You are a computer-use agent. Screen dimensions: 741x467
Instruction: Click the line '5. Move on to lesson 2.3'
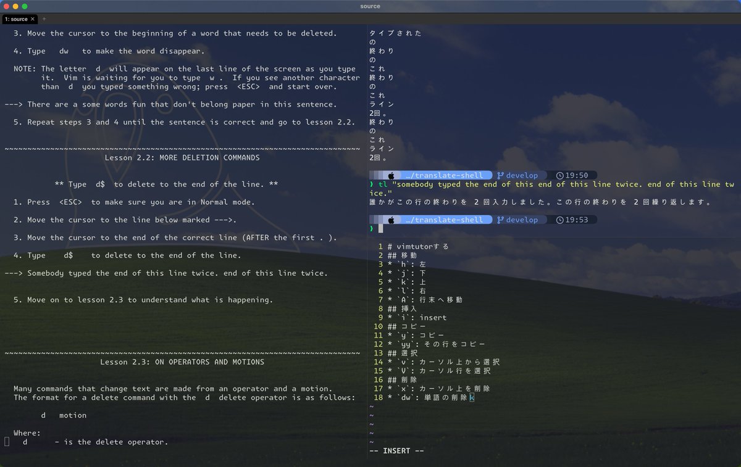(x=143, y=300)
